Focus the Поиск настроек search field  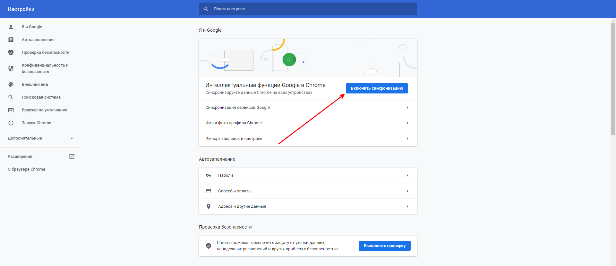tap(308, 9)
